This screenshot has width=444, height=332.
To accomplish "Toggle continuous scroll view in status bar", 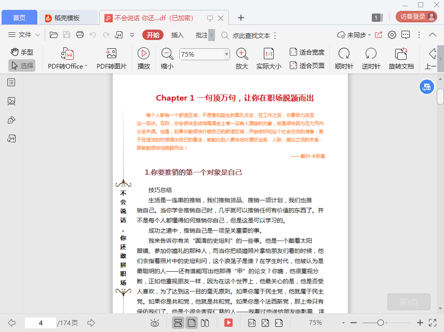I will pos(178,323).
